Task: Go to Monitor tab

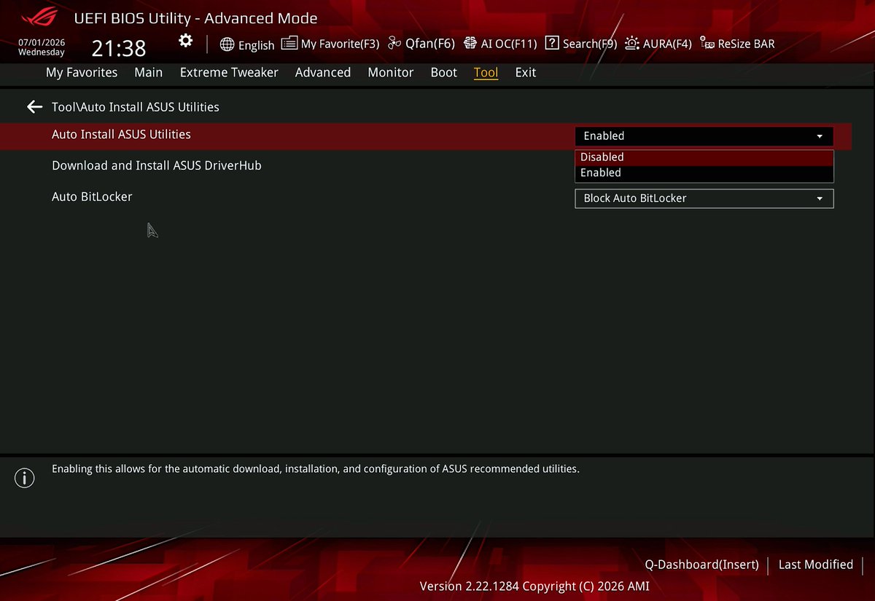Action: [391, 72]
